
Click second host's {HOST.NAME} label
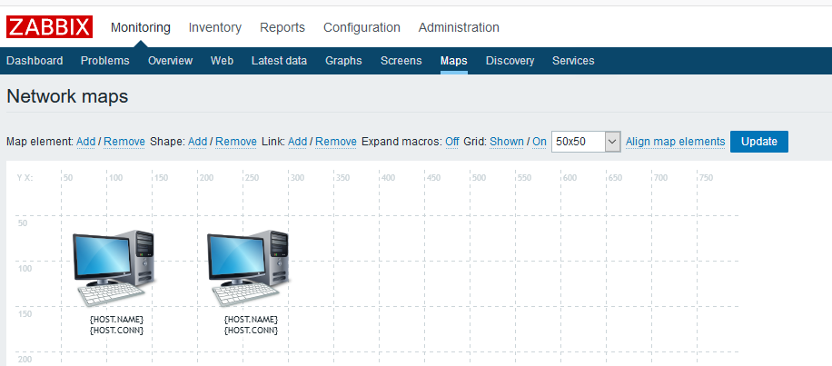coord(251,320)
